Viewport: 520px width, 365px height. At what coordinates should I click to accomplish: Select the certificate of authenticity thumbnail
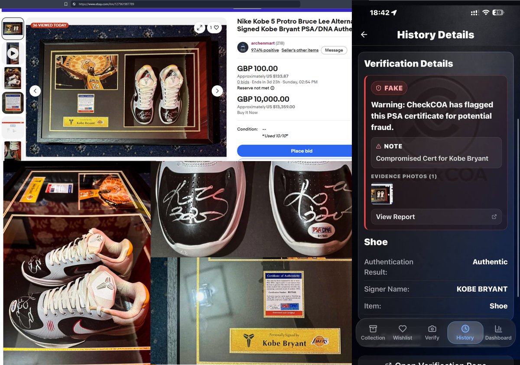[x=13, y=103]
